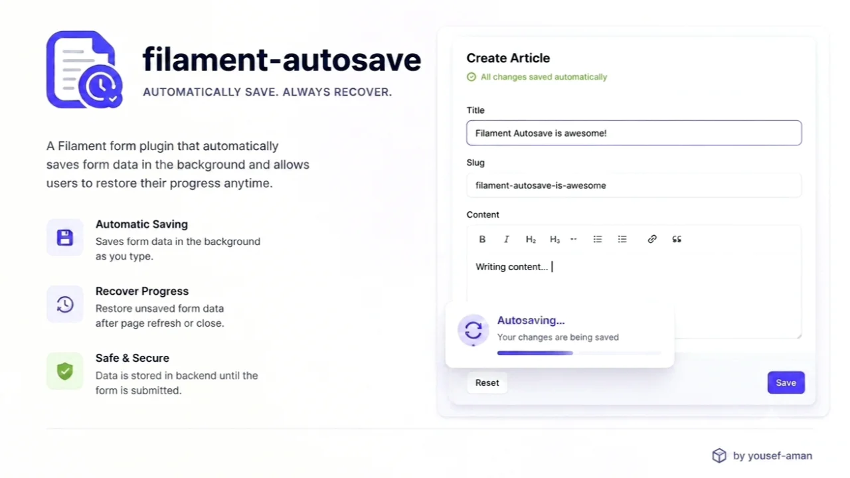Click the list icon right after the dashes
Image resolution: width=850 pixels, height=478 pixels.
click(x=598, y=239)
